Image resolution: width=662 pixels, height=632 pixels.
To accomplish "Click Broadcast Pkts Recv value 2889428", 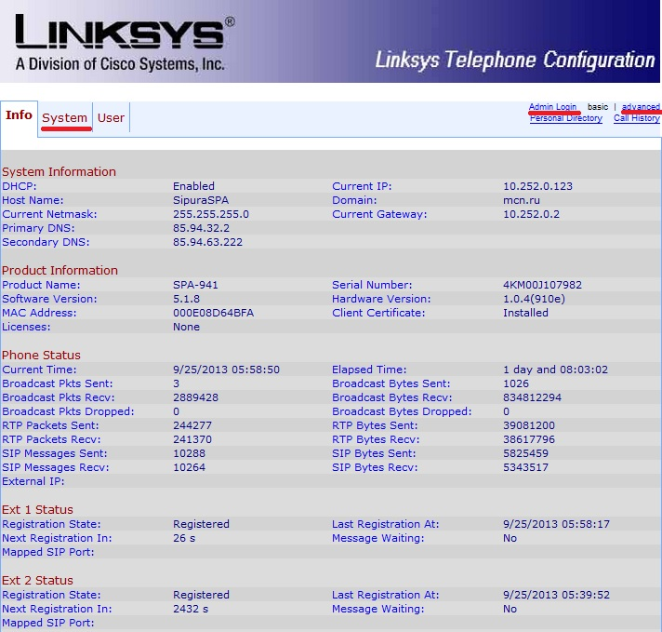I will click(195, 397).
